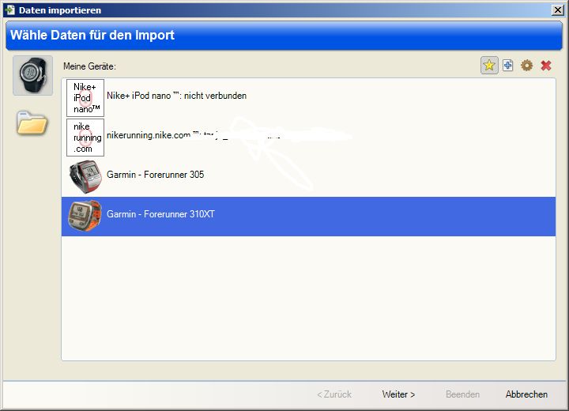Viewport: 569px width, 411px height.
Task: Click the Forerunner 310XT watch image
Action: [85, 216]
